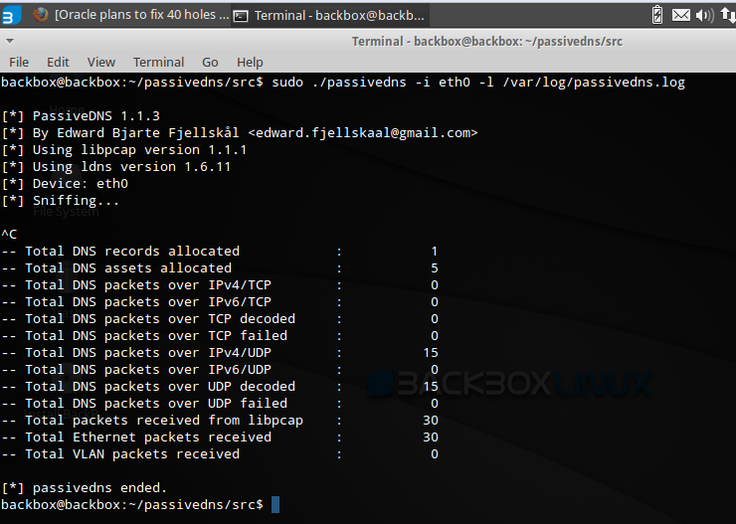
Task: Open the Terminal menu
Action: [159, 62]
